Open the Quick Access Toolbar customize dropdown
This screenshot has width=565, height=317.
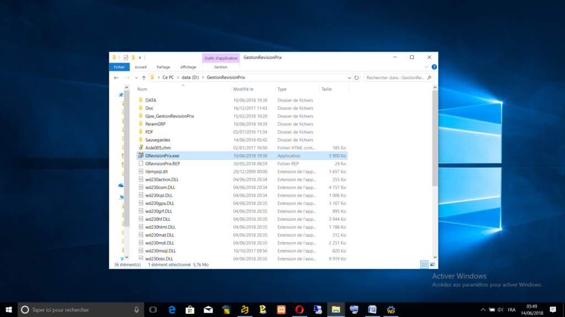(x=140, y=57)
